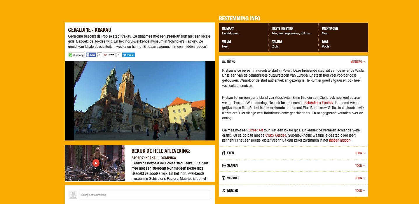Image resolution: width=419 pixels, height=204 pixels.
Task: Show the Muziek section with Toon
Action: [x=360, y=191]
